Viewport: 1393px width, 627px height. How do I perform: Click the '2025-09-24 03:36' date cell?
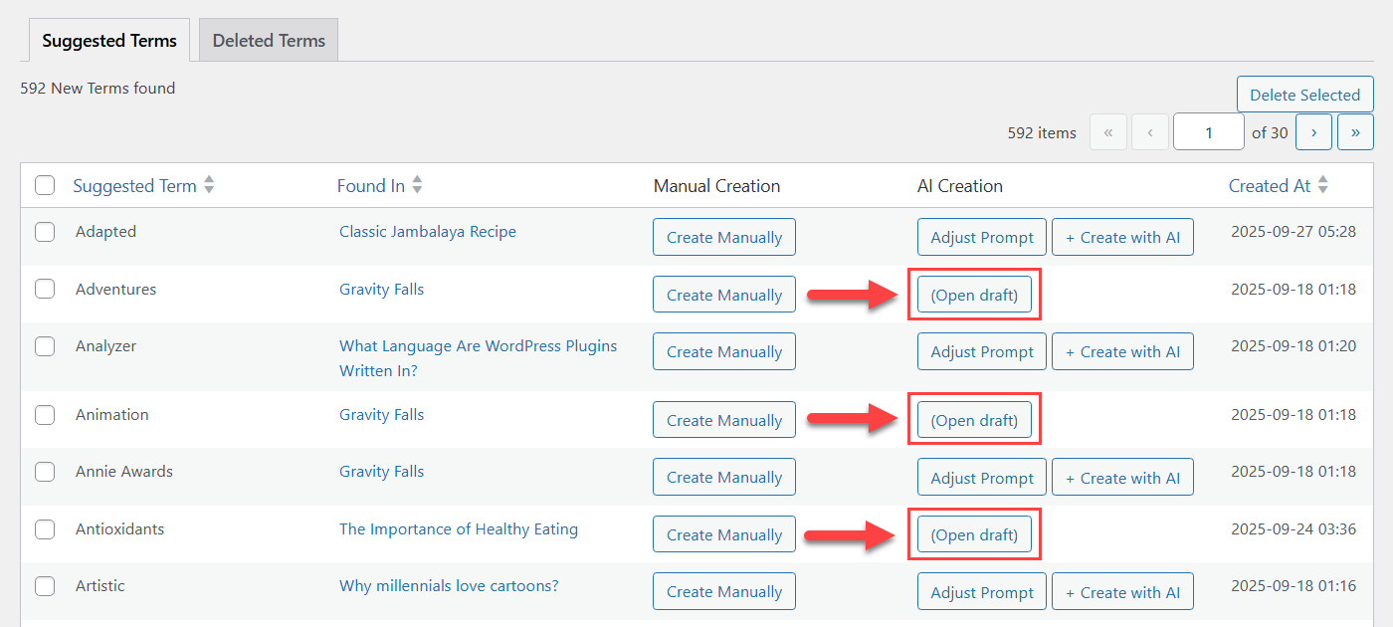1293,528
